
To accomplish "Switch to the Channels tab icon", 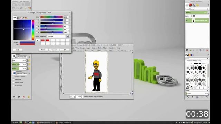I will tap(190, 5).
